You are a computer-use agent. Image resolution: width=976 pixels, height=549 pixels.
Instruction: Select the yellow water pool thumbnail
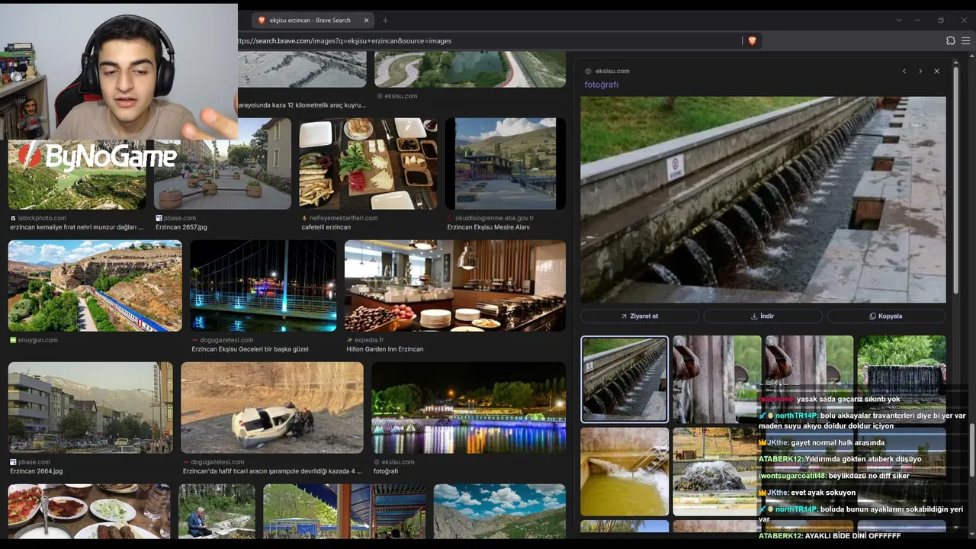coord(624,471)
